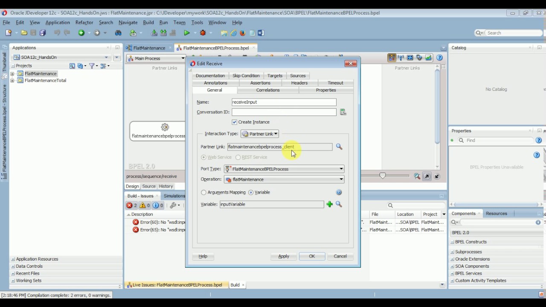Screen dimensions: 546x307
Task: Open Firefox icon in main toolbar
Action: click(243, 33)
